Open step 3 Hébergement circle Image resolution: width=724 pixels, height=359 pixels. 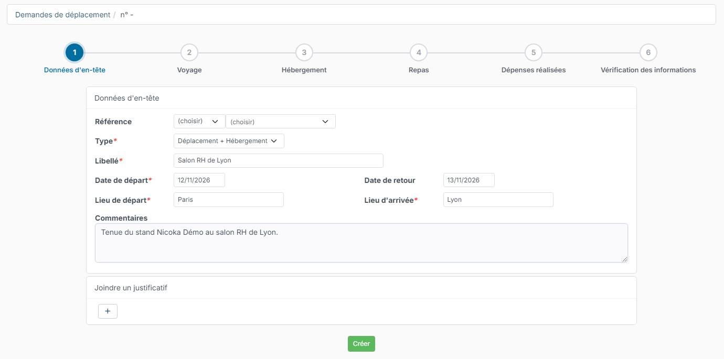point(304,52)
